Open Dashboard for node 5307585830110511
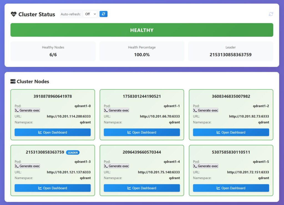This screenshot has width=284, height=205. pyautogui.click(x=231, y=188)
